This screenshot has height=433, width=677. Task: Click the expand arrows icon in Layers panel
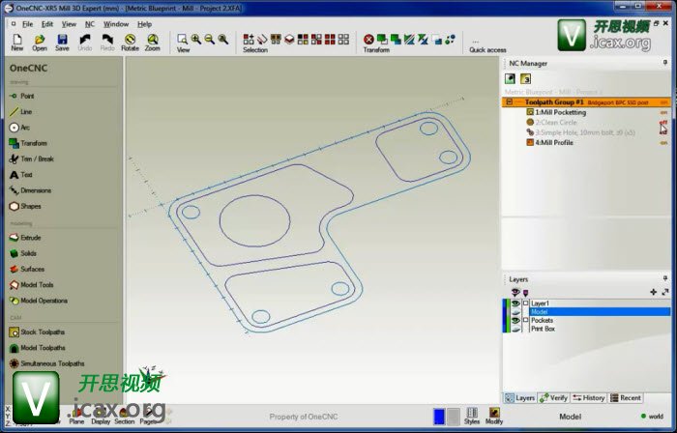click(x=665, y=292)
